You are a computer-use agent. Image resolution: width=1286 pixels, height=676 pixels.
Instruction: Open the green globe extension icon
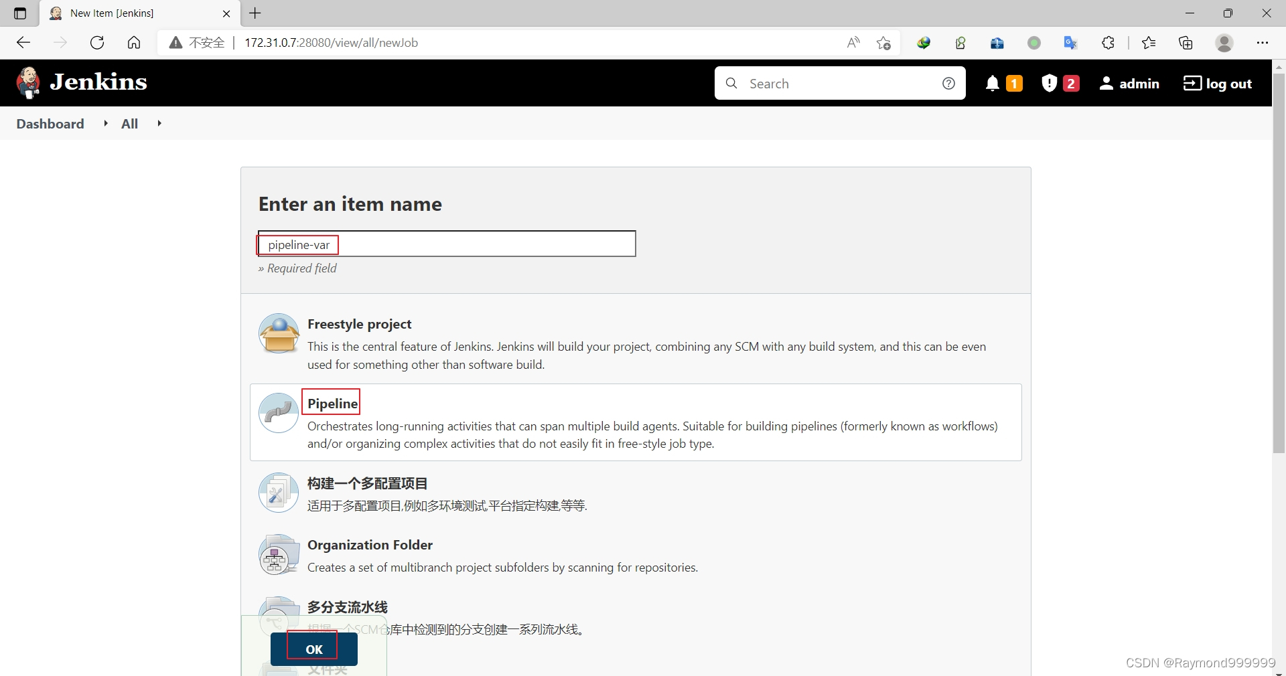tap(924, 43)
